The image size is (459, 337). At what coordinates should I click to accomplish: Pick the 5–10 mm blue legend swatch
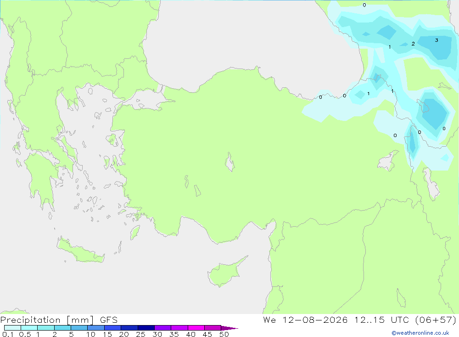tap(79, 328)
